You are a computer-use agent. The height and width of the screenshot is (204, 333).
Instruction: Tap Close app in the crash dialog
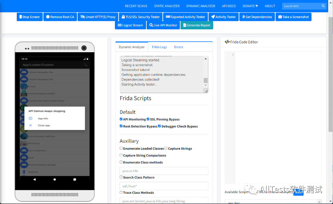tap(44, 126)
